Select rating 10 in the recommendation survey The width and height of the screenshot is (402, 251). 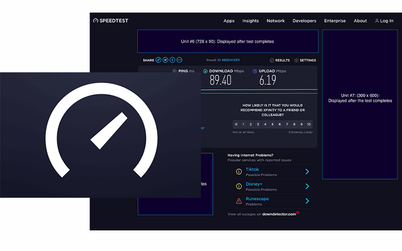(x=309, y=124)
